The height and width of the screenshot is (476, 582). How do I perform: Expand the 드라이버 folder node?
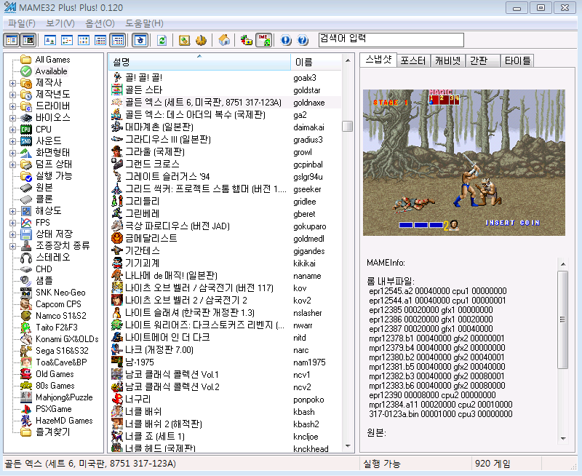[12, 106]
